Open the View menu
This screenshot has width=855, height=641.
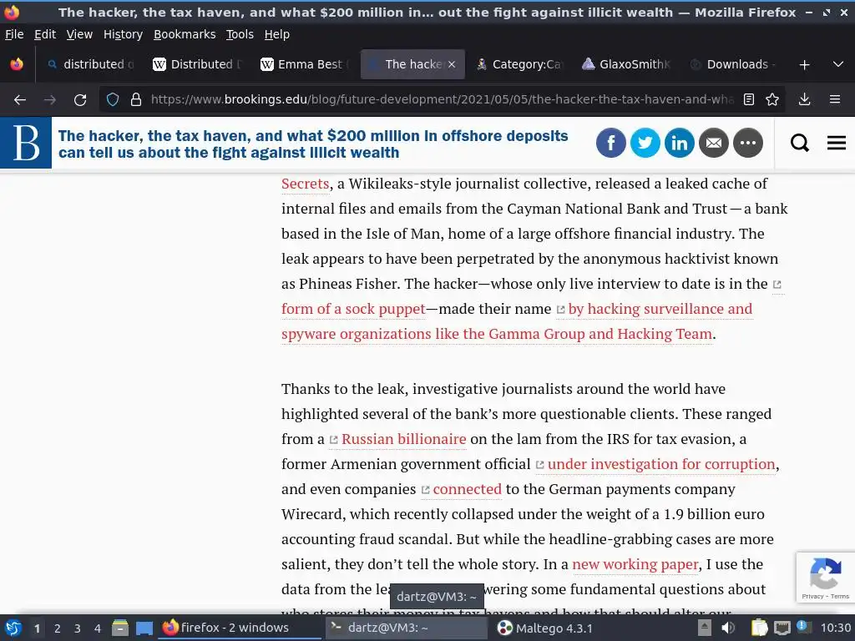[x=79, y=34]
